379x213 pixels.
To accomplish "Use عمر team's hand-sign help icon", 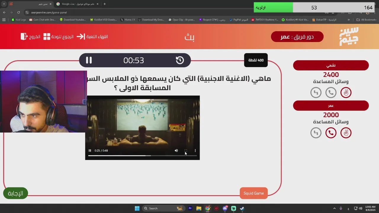I will (x=346, y=133).
